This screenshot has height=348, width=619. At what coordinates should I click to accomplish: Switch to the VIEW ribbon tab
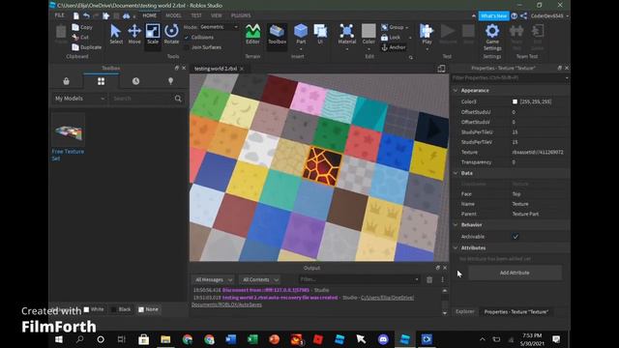point(217,15)
